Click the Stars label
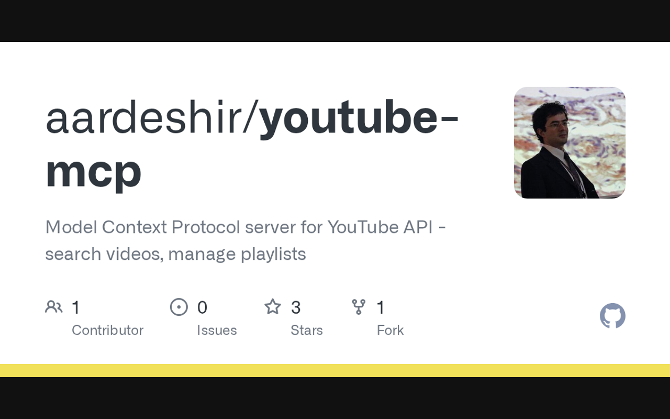 [307, 330]
